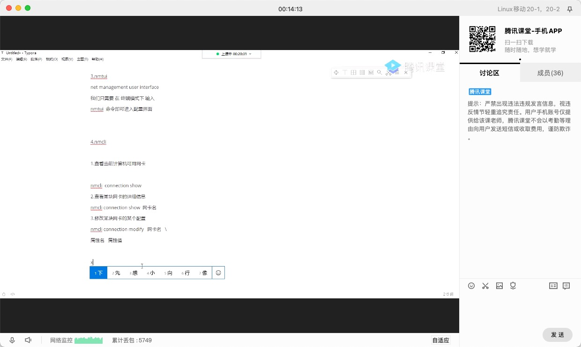Open the 视图(V) menu in Typora
This screenshot has width=581, height=347.
[67, 59]
